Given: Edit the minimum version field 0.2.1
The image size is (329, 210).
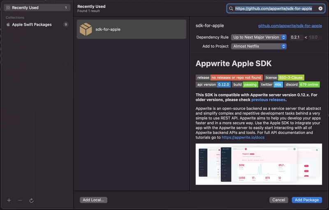Looking at the screenshot, I should click(297, 37).
